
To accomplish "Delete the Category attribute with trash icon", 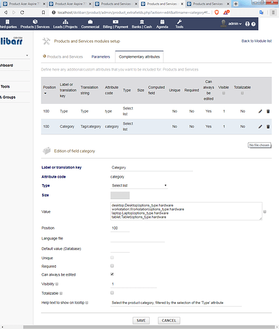I will coord(268,126).
